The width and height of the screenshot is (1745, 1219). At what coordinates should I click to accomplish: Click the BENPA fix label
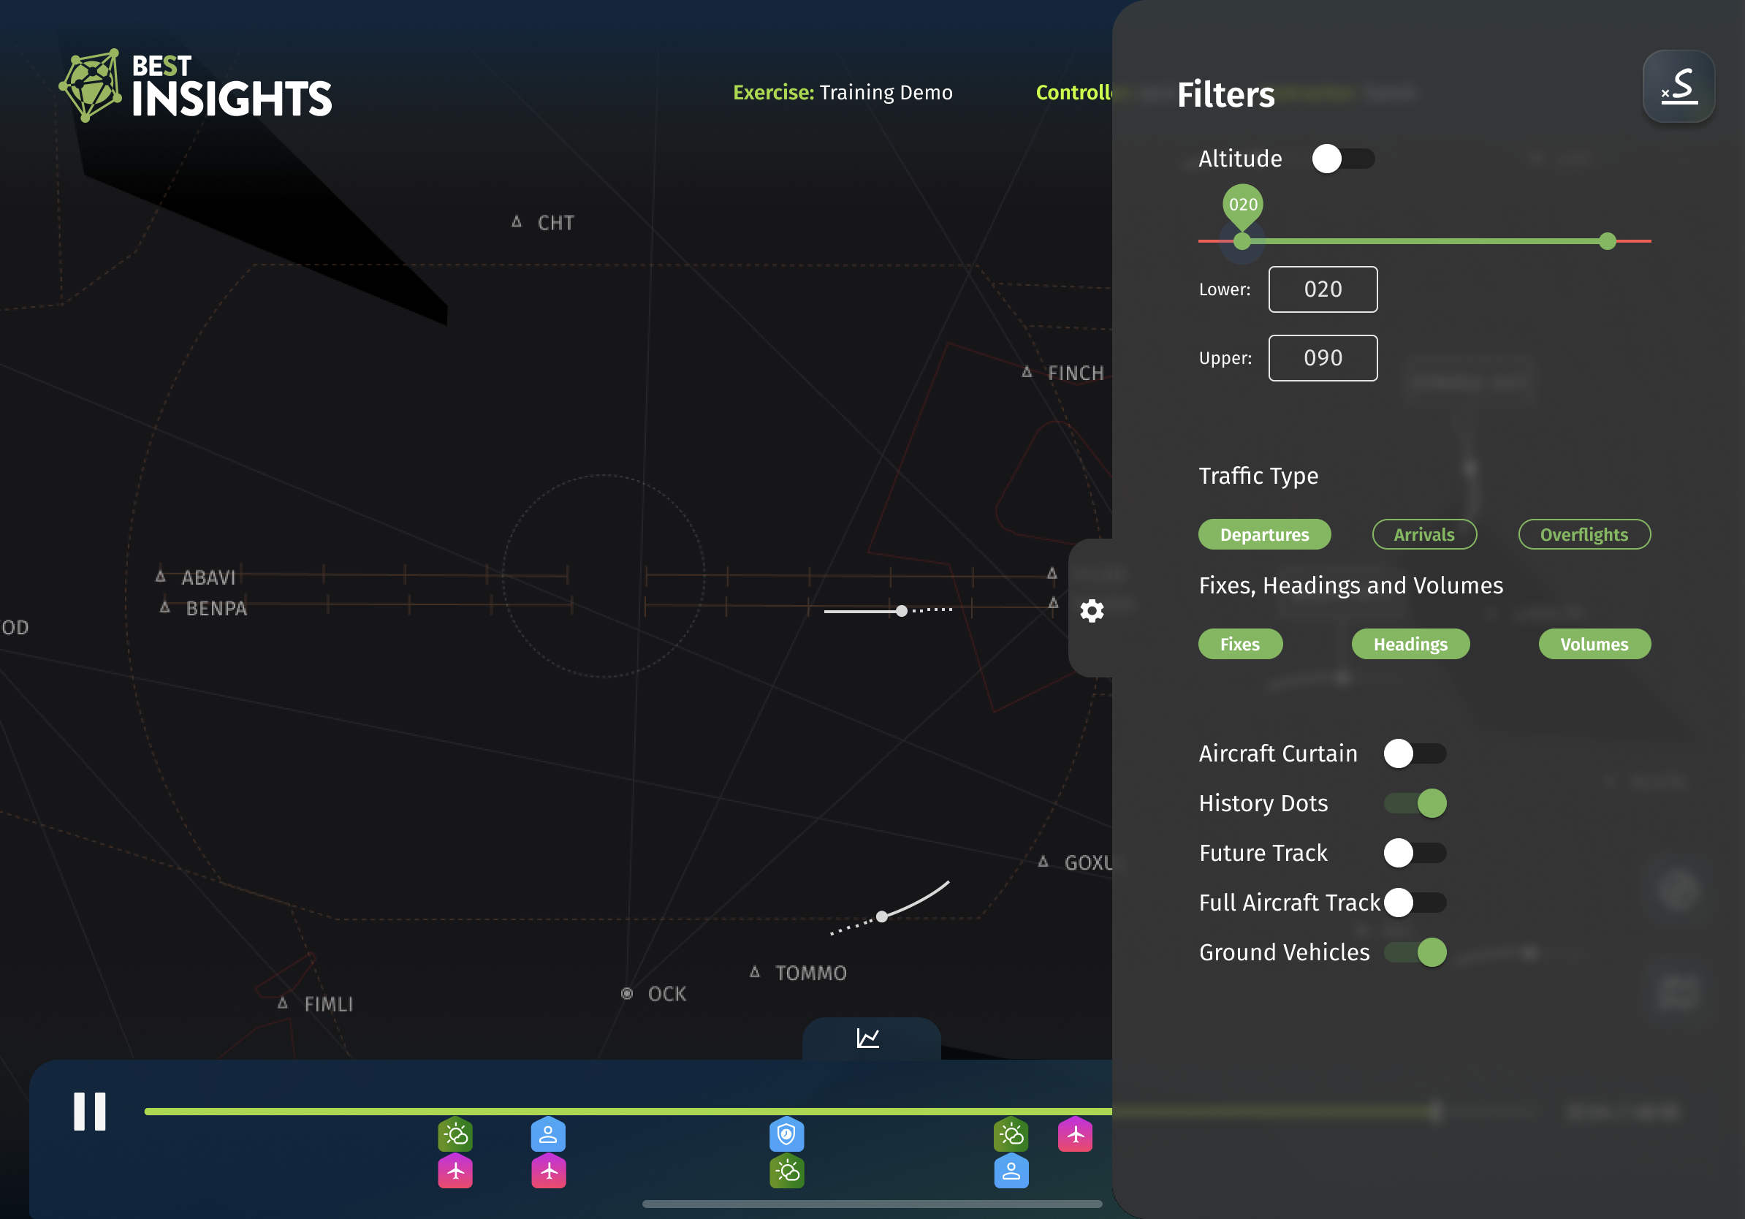(216, 609)
